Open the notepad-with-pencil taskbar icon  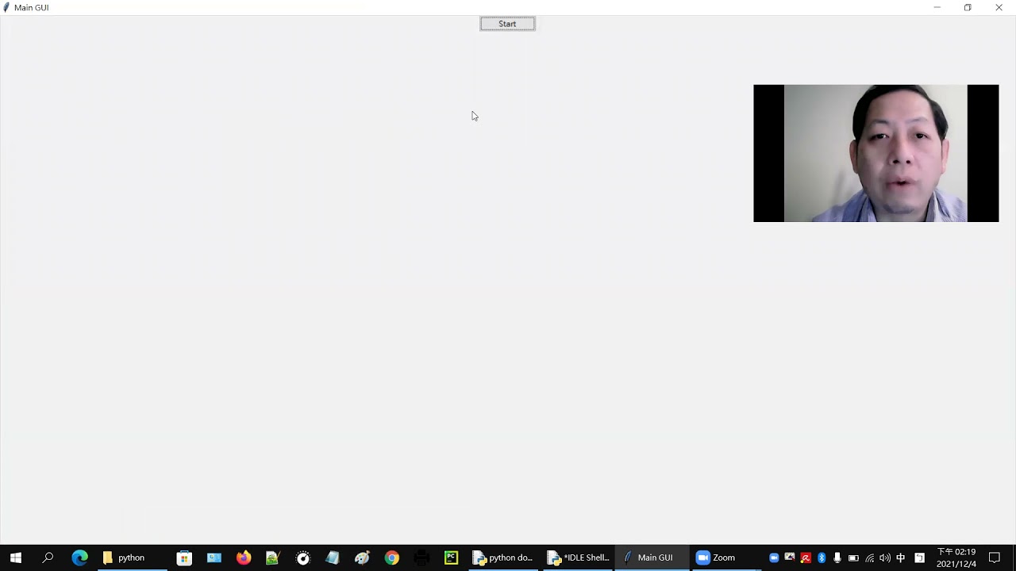point(273,558)
